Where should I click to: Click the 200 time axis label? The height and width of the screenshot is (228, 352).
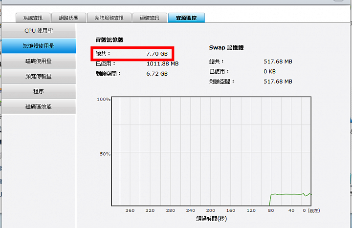[x=211, y=210]
